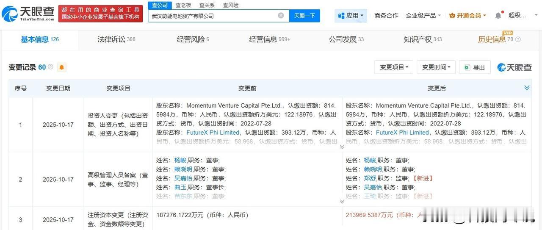Click the help icon next to 历史信息 70

(x=518, y=39)
